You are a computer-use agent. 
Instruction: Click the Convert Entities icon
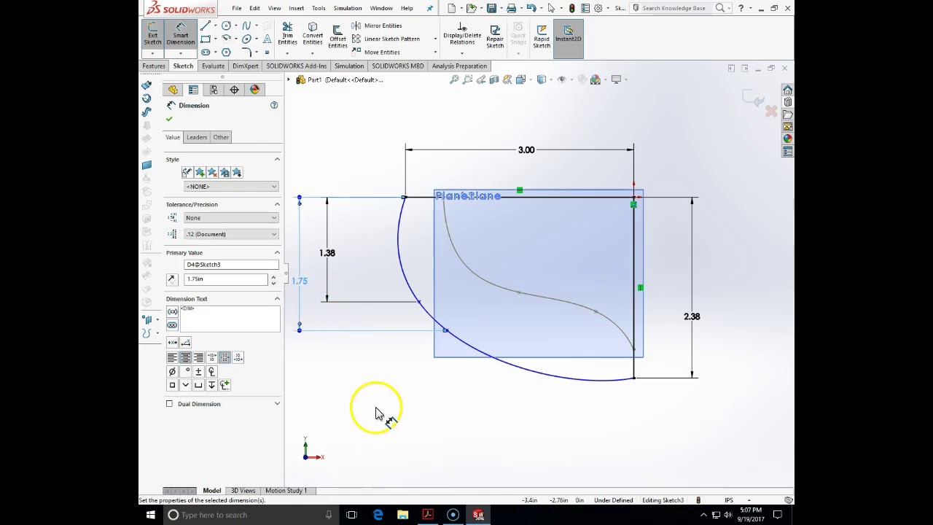coord(313,34)
